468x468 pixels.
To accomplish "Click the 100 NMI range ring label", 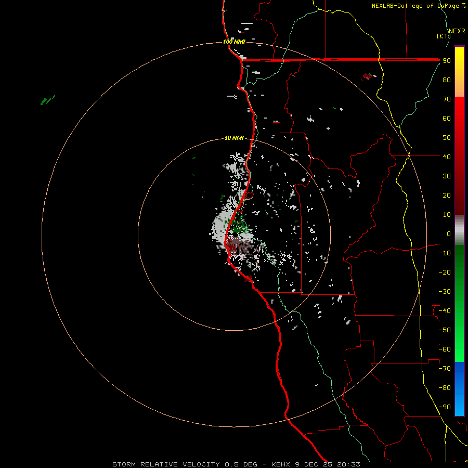I will tap(234, 42).
